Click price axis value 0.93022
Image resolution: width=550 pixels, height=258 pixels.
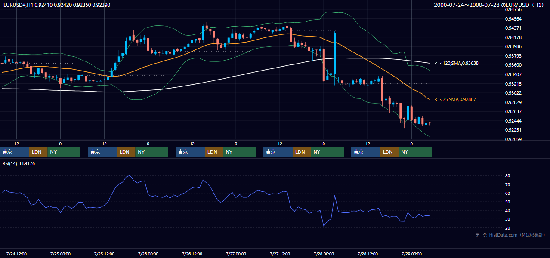[513, 93]
